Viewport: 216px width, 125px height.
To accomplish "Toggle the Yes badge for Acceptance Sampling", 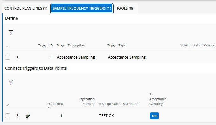I will coord(154,116).
